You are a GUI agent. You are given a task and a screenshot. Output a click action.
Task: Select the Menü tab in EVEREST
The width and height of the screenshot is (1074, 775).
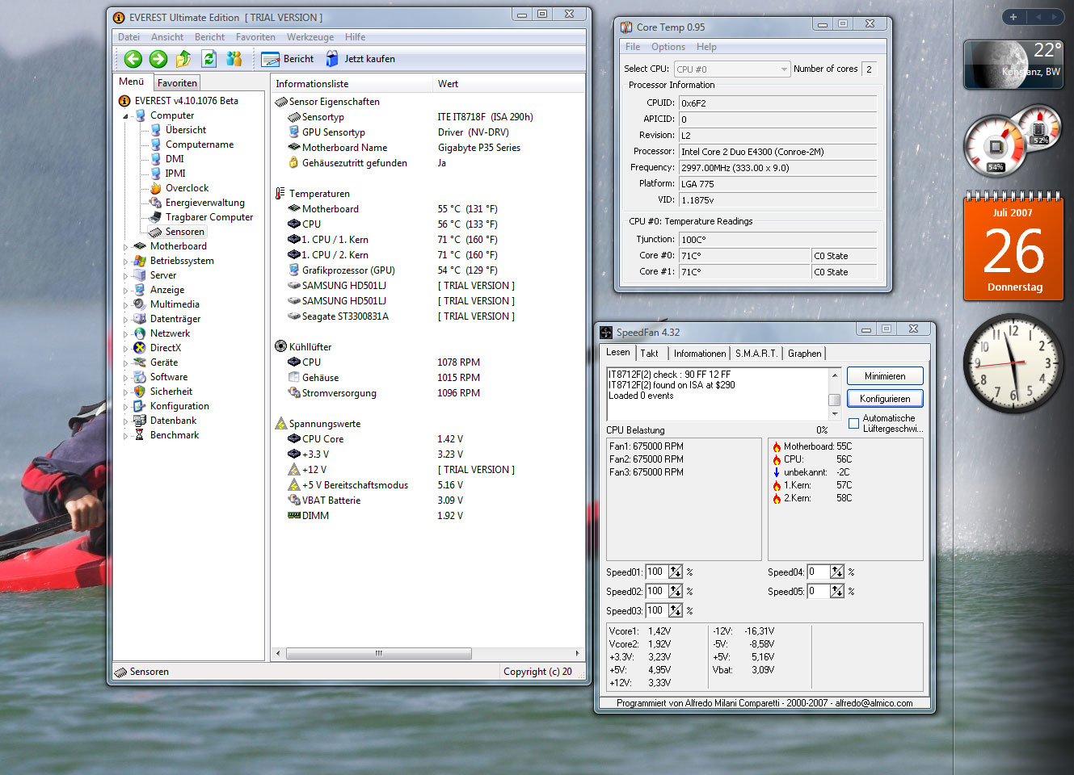point(131,82)
